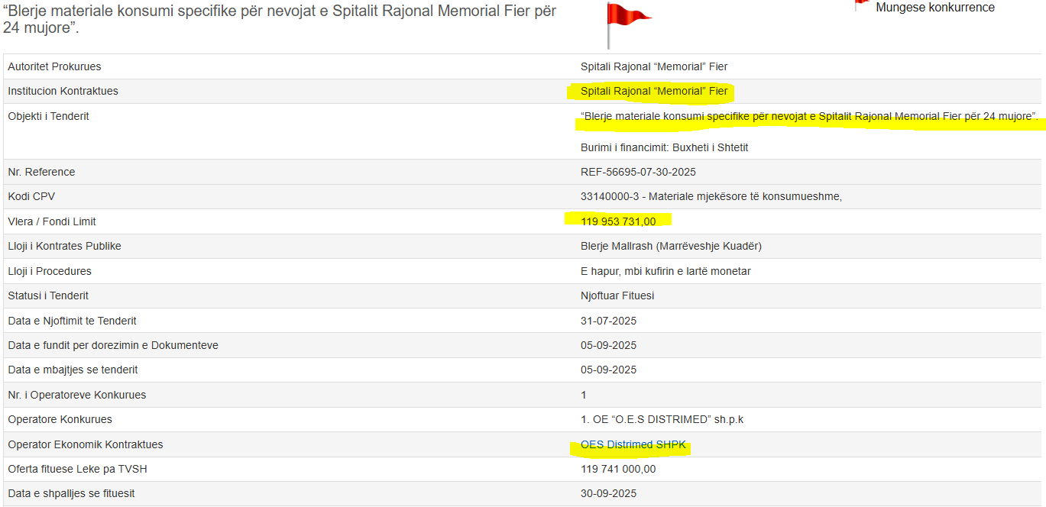Viewport: 1046px width, 507px height.
Task: Click the tender announcement date 31-07-2025
Action: click(x=608, y=321)
